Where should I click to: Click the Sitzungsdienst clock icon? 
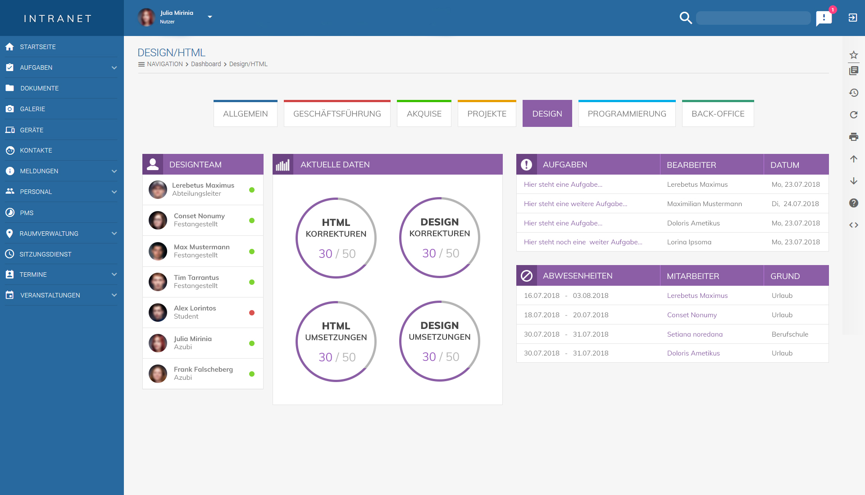[9, 254]
